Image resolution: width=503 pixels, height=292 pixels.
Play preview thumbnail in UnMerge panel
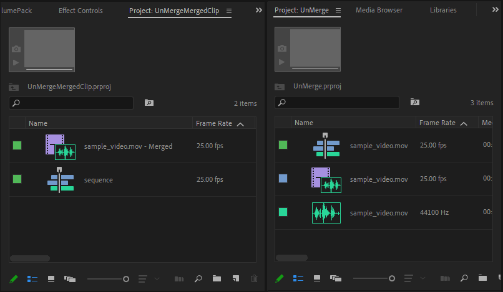(x=281, y=62)
